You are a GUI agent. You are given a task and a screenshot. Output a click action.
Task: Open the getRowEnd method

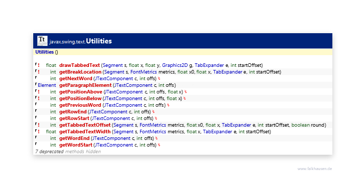coord(73,112)
